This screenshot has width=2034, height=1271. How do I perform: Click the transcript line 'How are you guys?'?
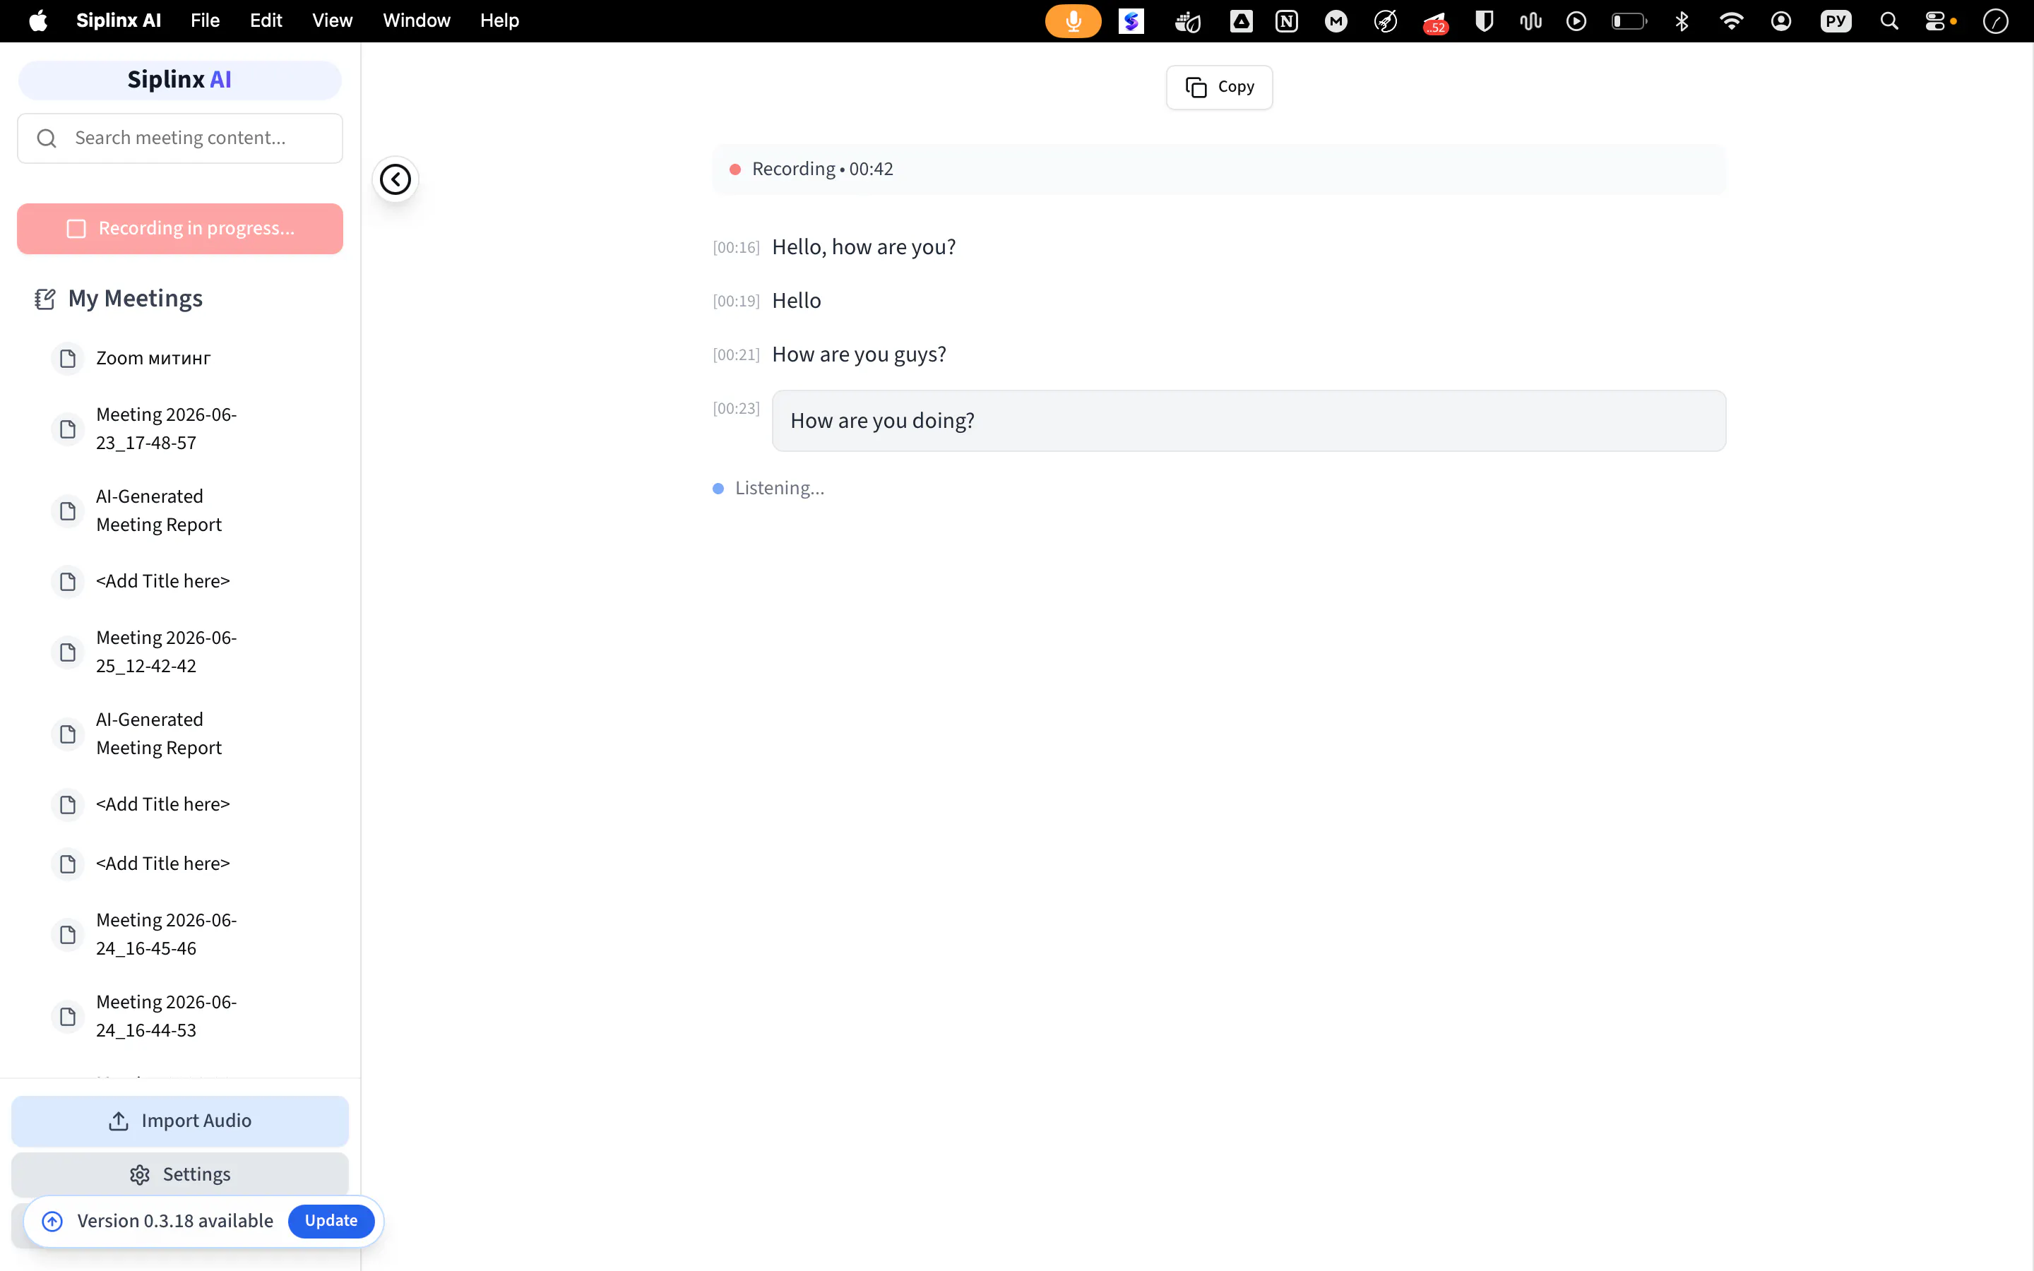[859, 354]
